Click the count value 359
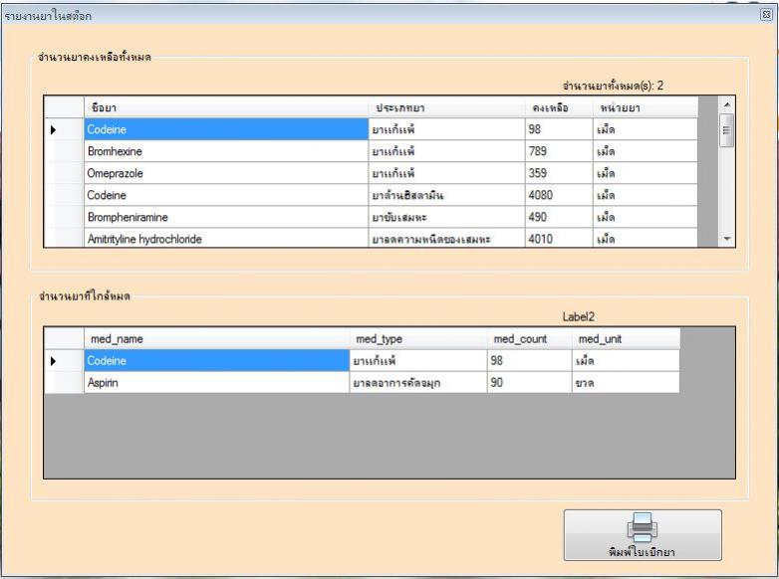The width and height of the screenshot is (779, 579). click(559, 173)
